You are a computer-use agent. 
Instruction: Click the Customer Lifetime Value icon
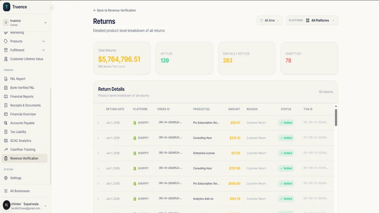(x=6, y=59)
